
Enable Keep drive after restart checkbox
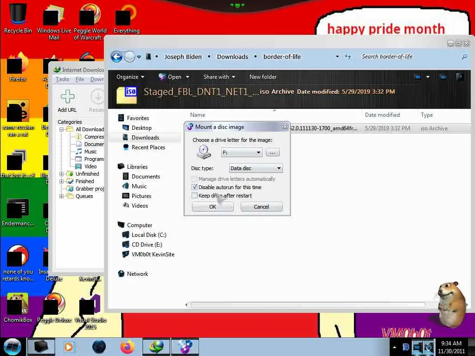click(194, 196)
